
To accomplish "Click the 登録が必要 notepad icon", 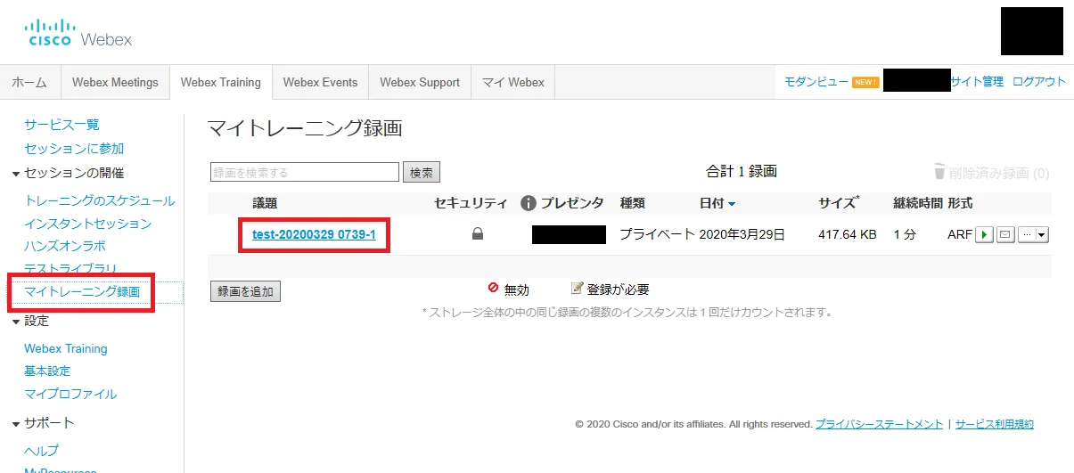I will [x=577, y=289].
